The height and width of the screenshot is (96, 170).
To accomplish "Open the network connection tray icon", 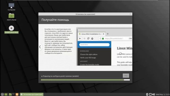I will click(150, 94).
